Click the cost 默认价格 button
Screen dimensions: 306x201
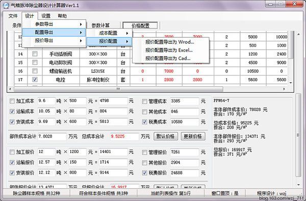coord(165,136)
